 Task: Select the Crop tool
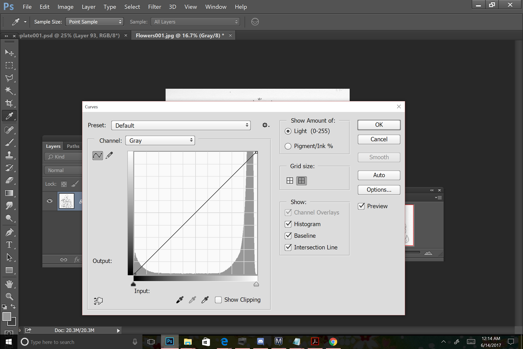click(9, 103)
